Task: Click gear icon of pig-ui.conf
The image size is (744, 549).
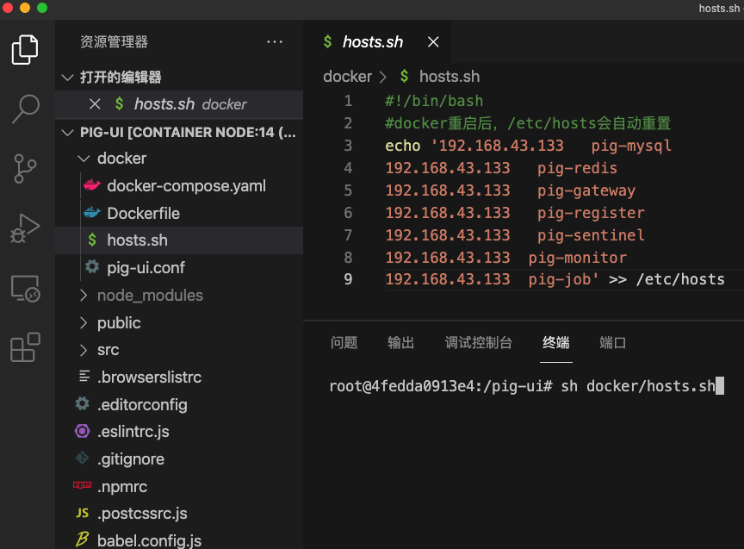Action: tap(92, 267)
